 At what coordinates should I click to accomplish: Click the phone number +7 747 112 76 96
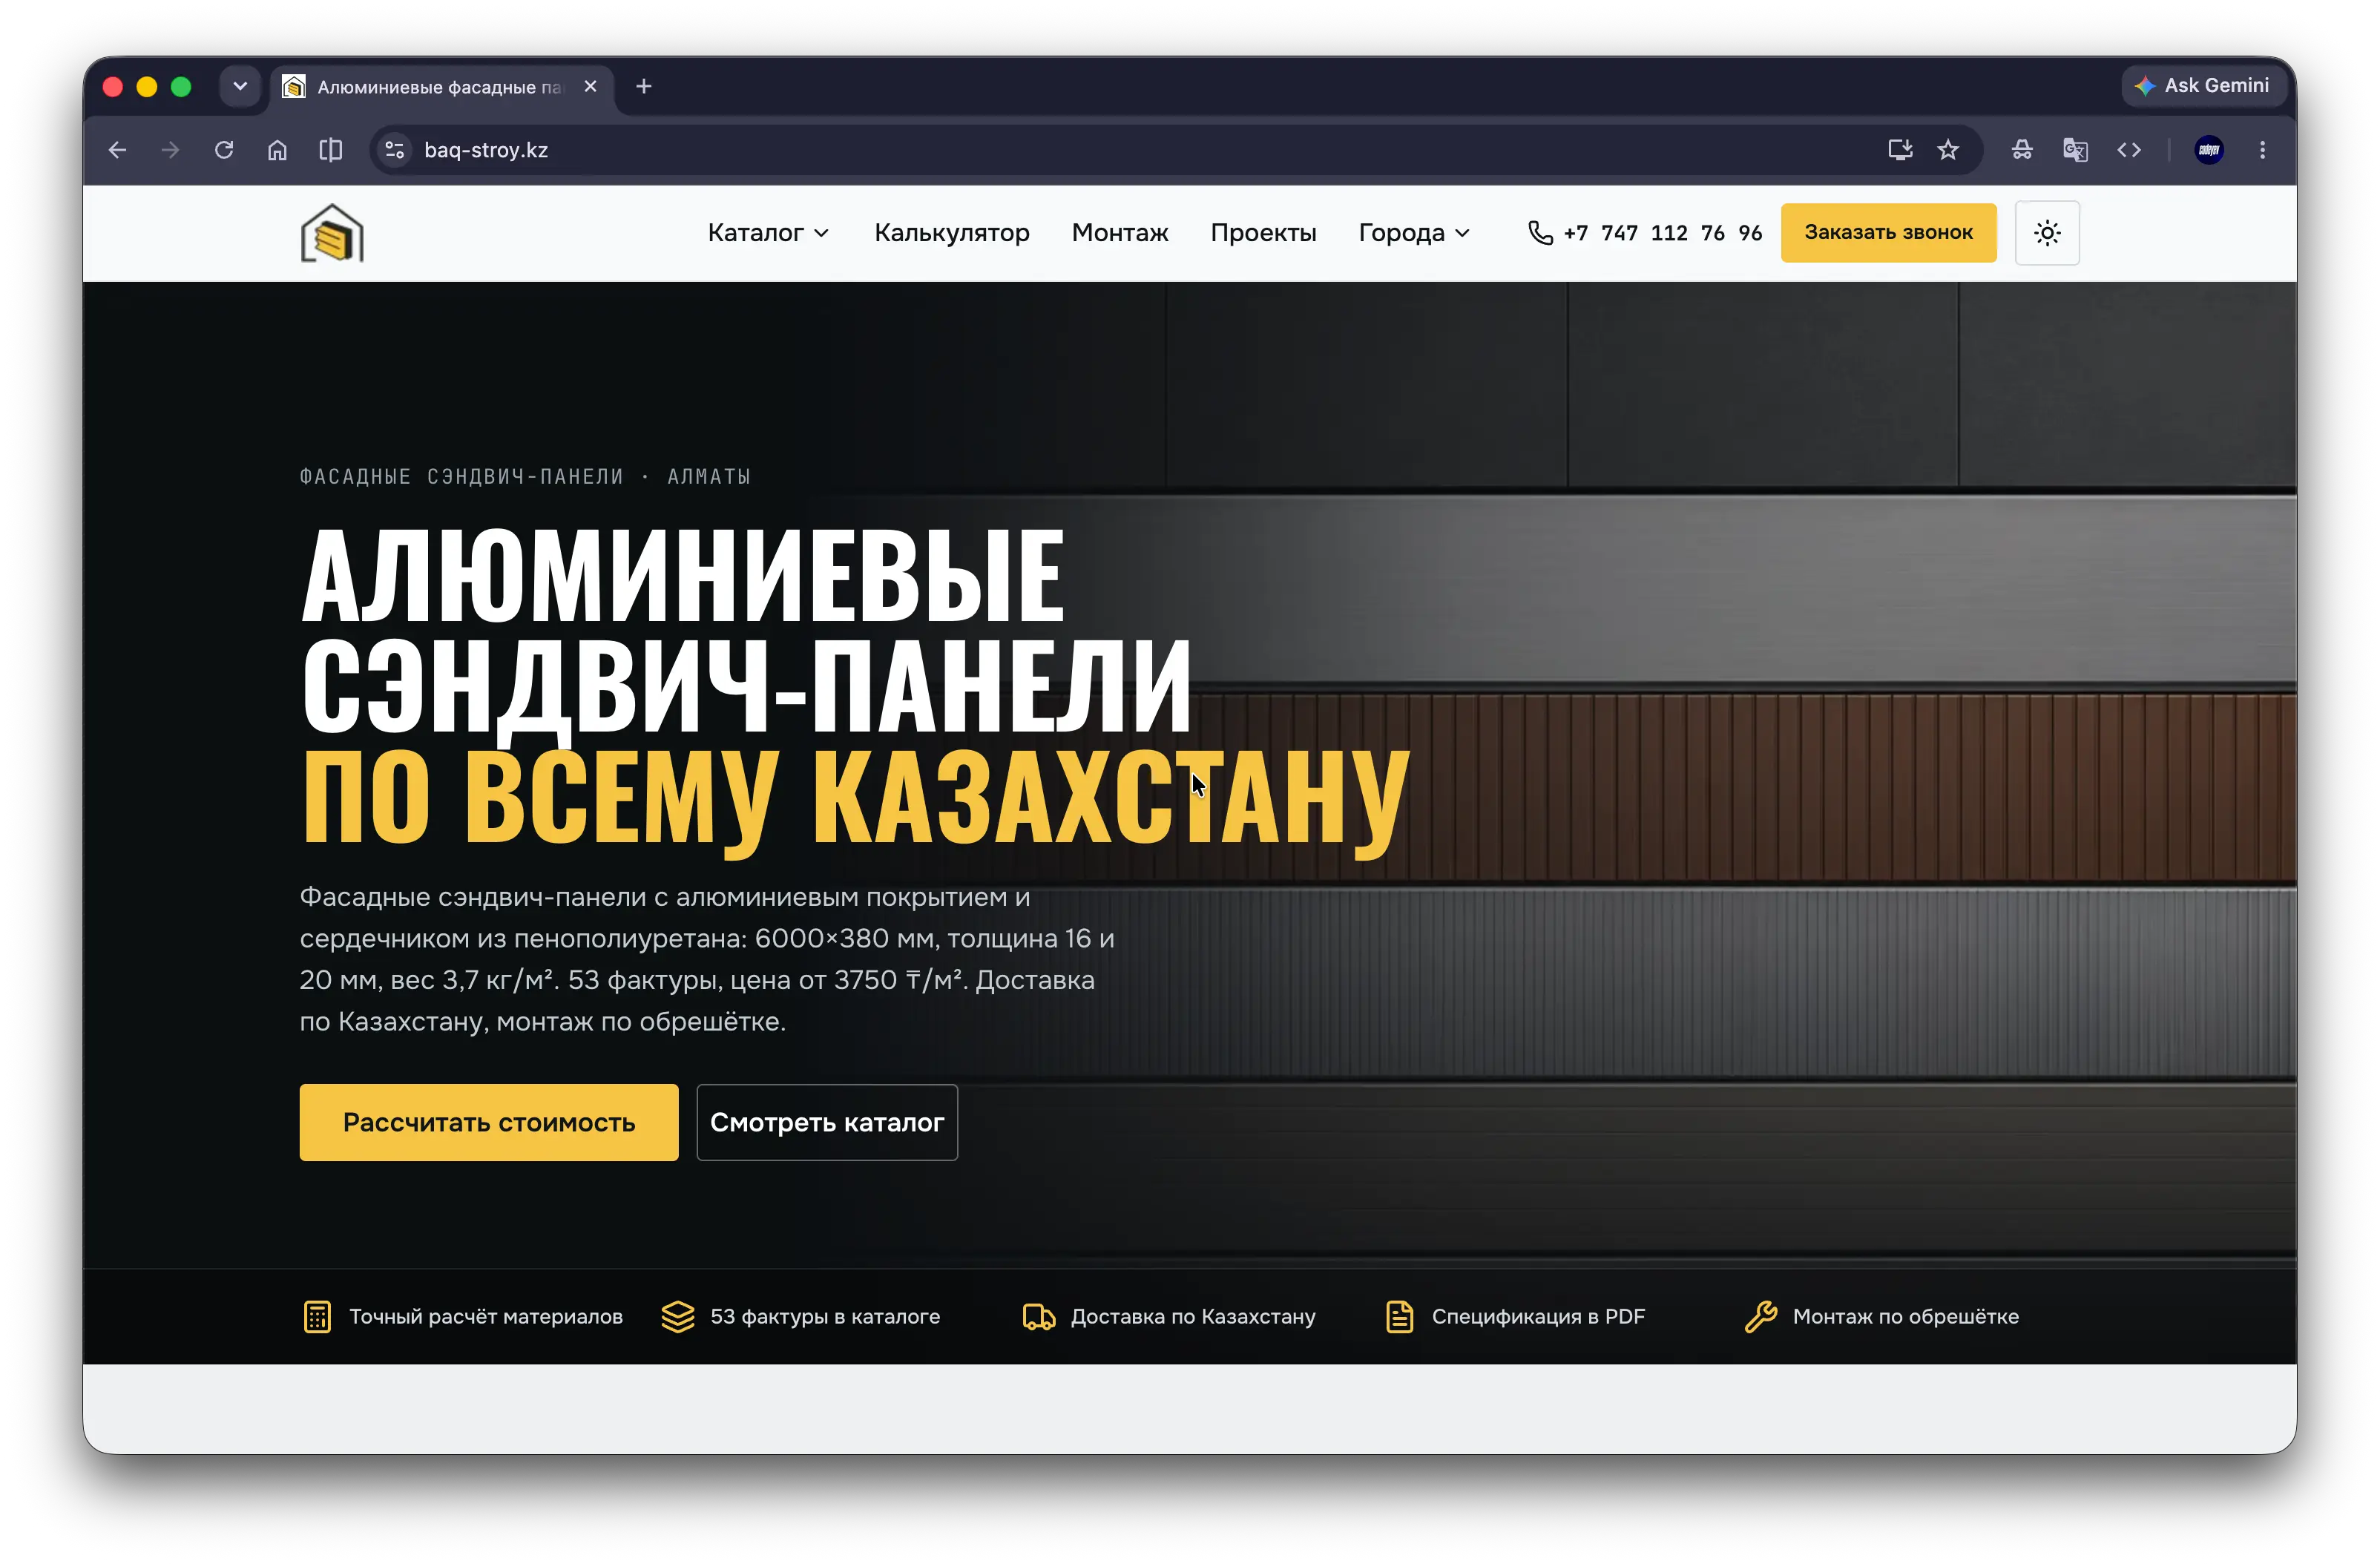point(1662,233)
